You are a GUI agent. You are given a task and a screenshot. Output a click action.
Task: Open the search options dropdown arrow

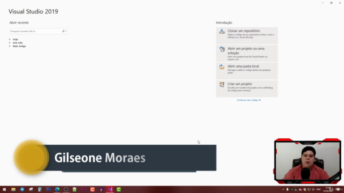tap(66, 31)
